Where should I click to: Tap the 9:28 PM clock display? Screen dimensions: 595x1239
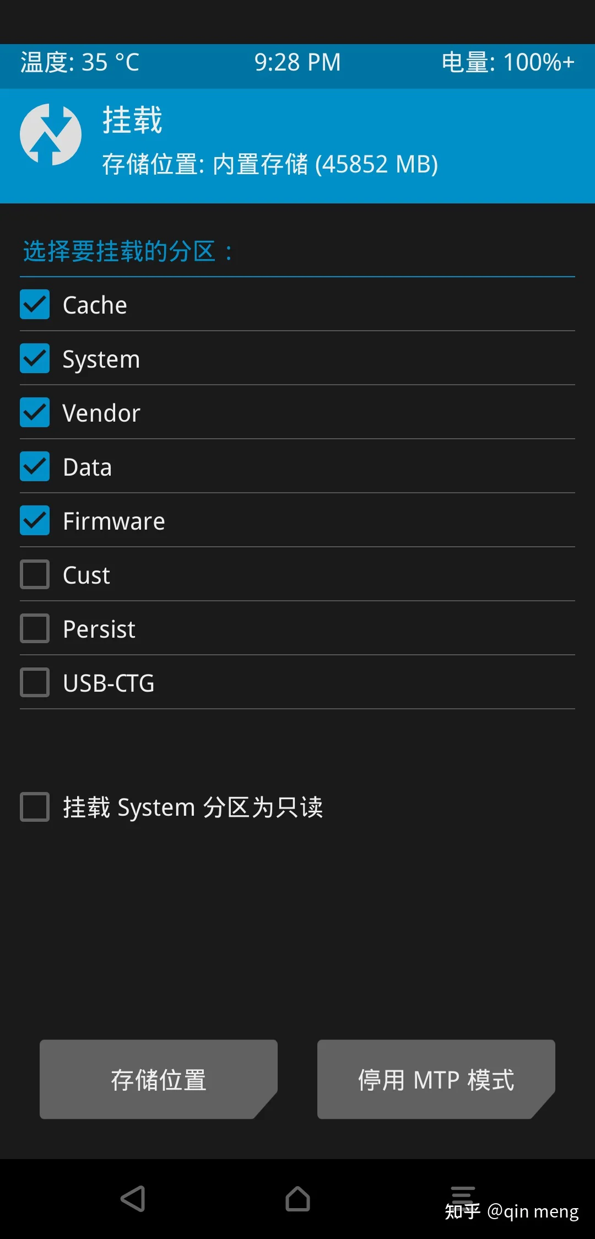pos(297,62)
